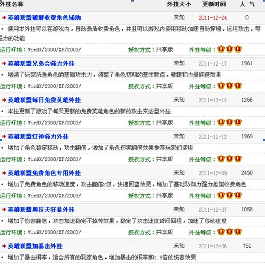This screenshot has height=264, width=265.
Task: Click the date 2011-12-09
Action: click(213, 173)
